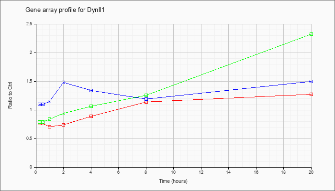The image size is (335, 191).
Task: Click the Ratio to Ctrl axis label
Action: [x=10, y=95]
